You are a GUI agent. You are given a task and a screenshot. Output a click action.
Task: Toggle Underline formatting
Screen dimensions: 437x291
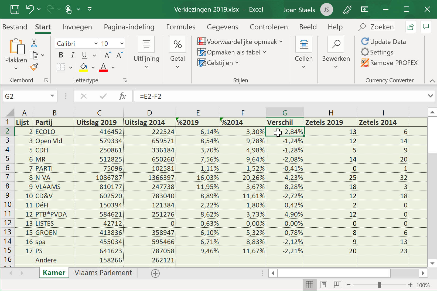click(x=84, y=55)
